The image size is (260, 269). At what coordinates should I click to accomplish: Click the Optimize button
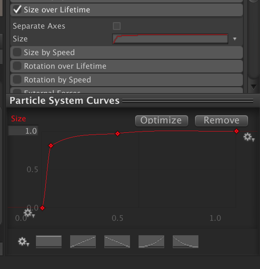click(162, 121)
